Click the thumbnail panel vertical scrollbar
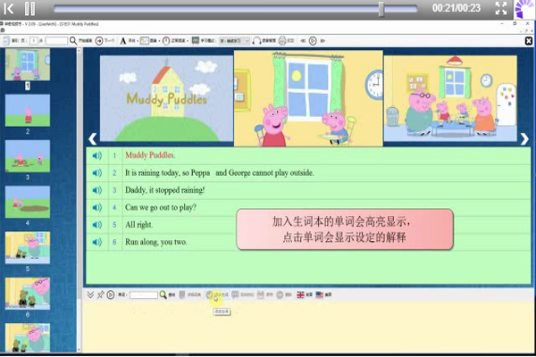 click(x=79, y=200)
